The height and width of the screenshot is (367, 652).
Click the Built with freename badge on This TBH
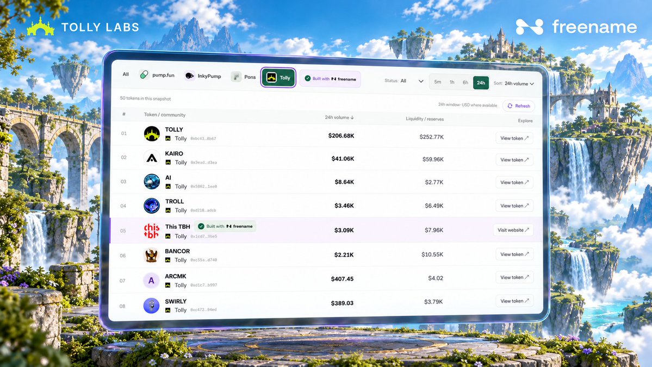click(225, 227)
